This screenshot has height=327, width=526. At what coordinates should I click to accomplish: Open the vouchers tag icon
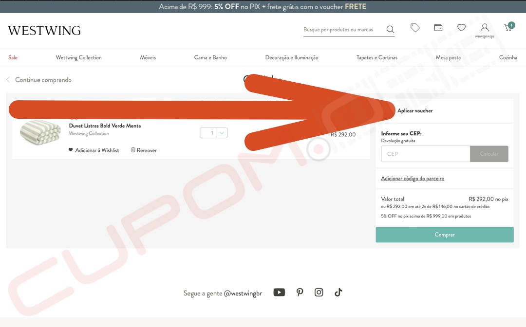tap(415, 27)
